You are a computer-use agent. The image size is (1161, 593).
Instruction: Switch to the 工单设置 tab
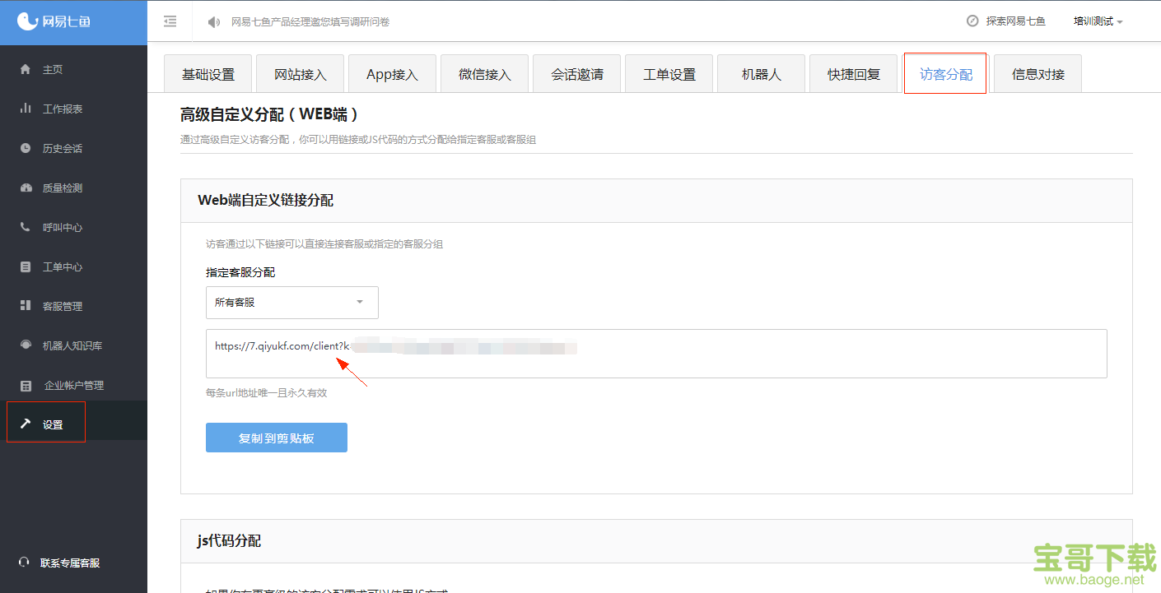point(669,74)
